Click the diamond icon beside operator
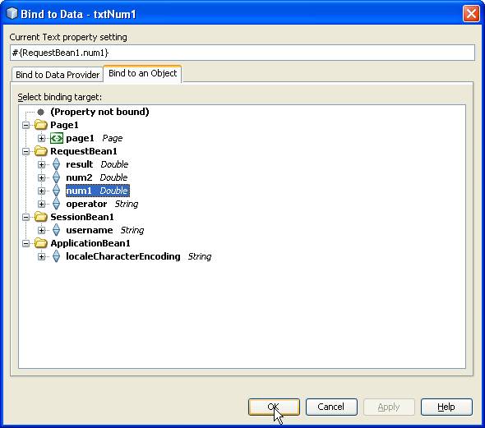Screen dimensions: 485x428 pos(56,204)
